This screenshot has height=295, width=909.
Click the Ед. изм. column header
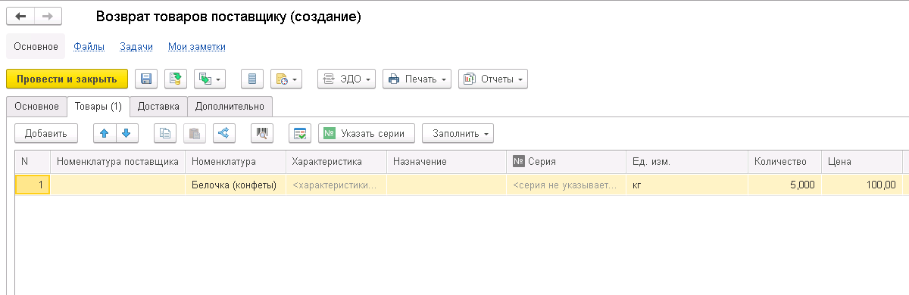[x=687, y=162]
